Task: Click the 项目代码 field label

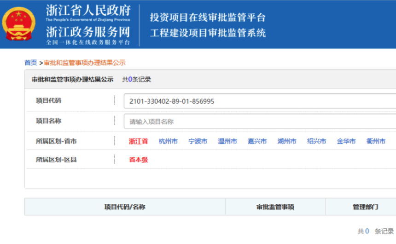Action: [48, 101]
